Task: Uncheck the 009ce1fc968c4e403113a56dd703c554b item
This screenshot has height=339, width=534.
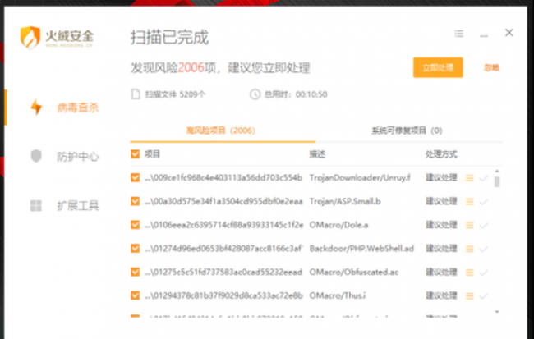Action: pos(136,177)
